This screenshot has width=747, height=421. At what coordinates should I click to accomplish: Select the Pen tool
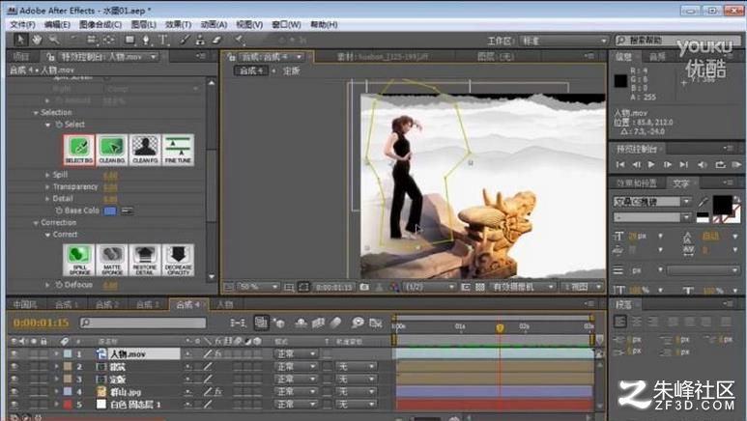146,40
